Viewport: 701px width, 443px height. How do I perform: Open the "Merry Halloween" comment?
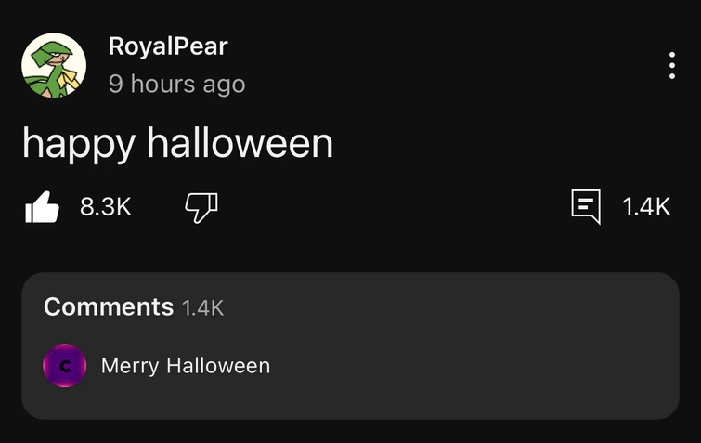(185, 366)
